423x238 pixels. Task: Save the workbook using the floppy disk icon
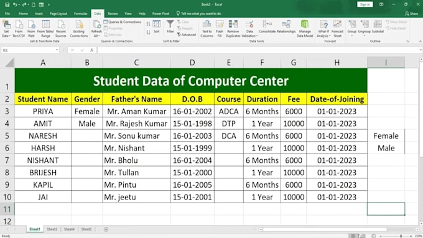pyautogui.click(x=7, y=4)
